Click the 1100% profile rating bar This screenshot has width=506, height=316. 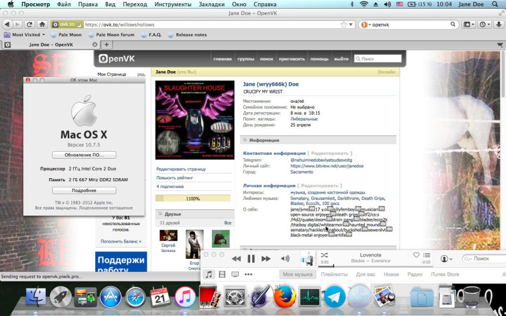193,199
